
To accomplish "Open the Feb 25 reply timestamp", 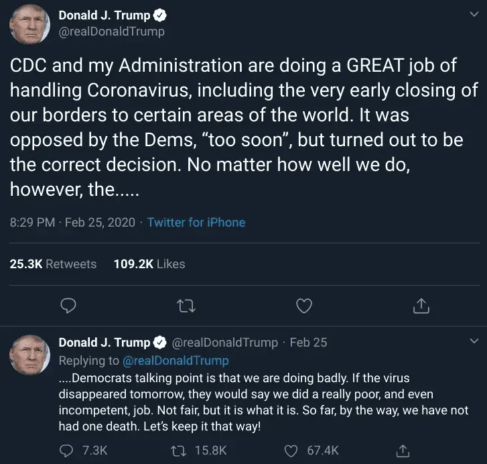I will point(308,343).
